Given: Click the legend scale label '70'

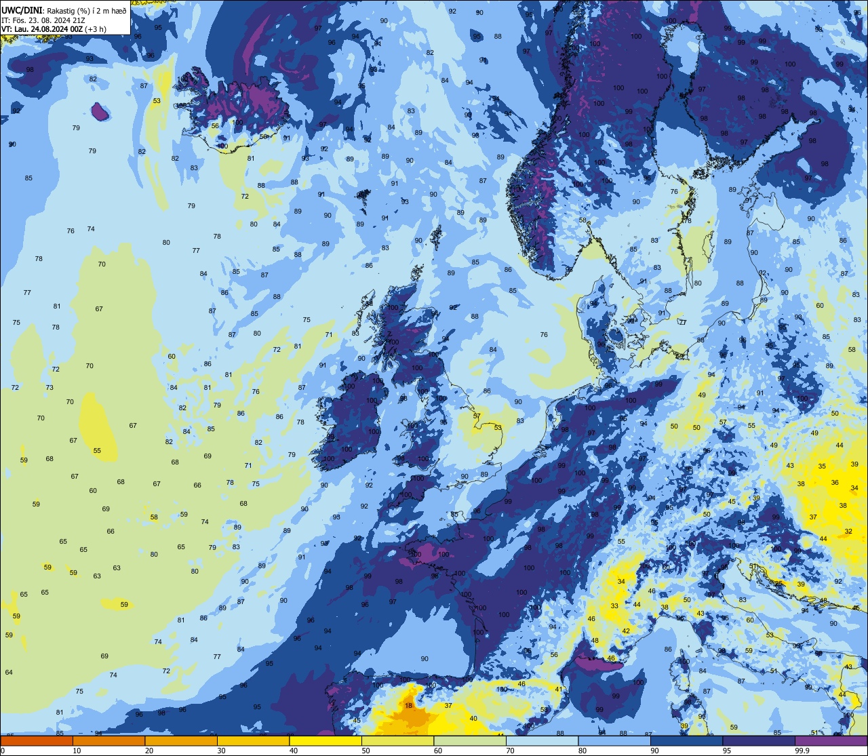Looking at the screenshot, I should (x=510, y=751).
